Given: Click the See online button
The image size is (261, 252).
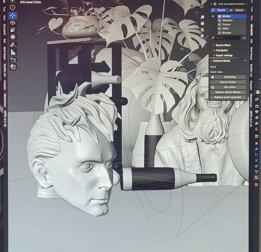Looking at the screenshot, I should coord(228,87).
